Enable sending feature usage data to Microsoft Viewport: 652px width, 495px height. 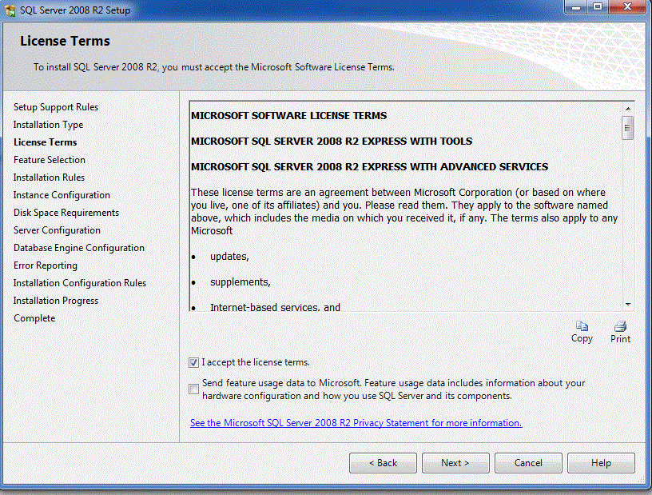click(193, 389)
